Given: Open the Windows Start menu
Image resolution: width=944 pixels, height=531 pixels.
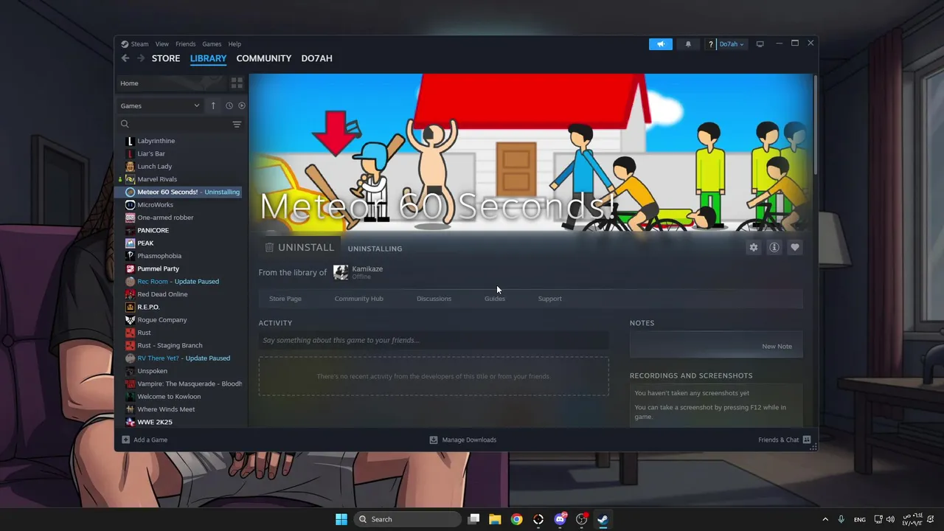Looking at the screenshot, I should point(341,519).
